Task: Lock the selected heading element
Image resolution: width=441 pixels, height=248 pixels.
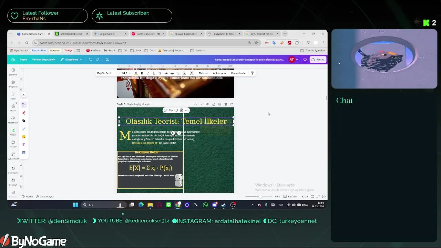Action: click(182, 110)
